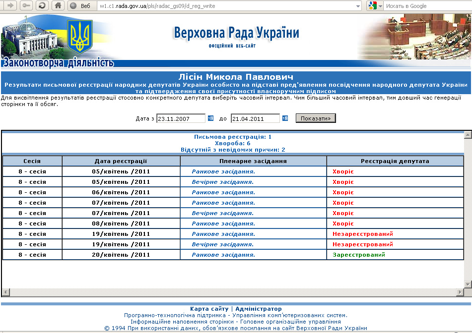The width and height of the screenshot is (472, 333).
Task: Click the key (password wand) toolbar icon
Action: click(26, 6)
